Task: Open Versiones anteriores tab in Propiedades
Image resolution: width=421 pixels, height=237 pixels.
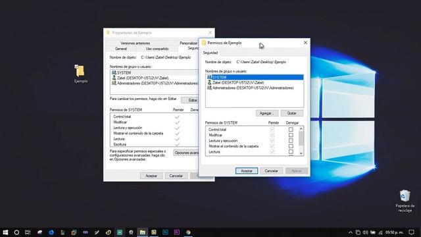Action: click(135, 43)
